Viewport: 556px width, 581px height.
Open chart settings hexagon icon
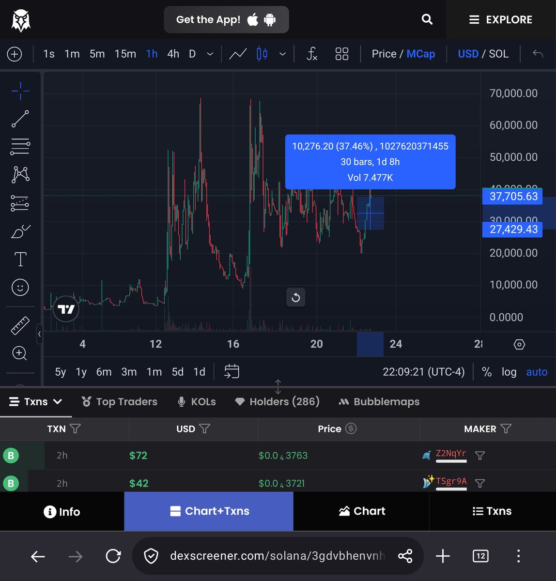click(519, 344)
